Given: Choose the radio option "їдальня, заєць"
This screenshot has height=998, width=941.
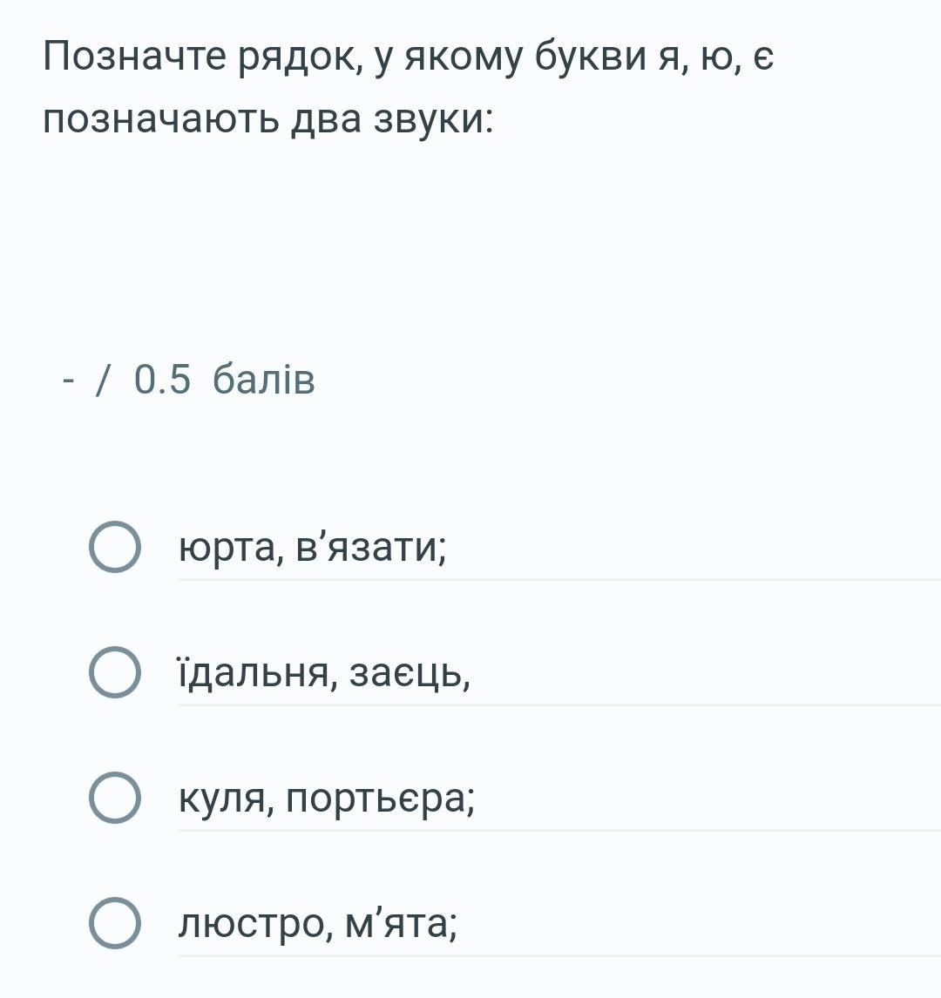Looking at the screenshot, I should [x=114, y=672].
